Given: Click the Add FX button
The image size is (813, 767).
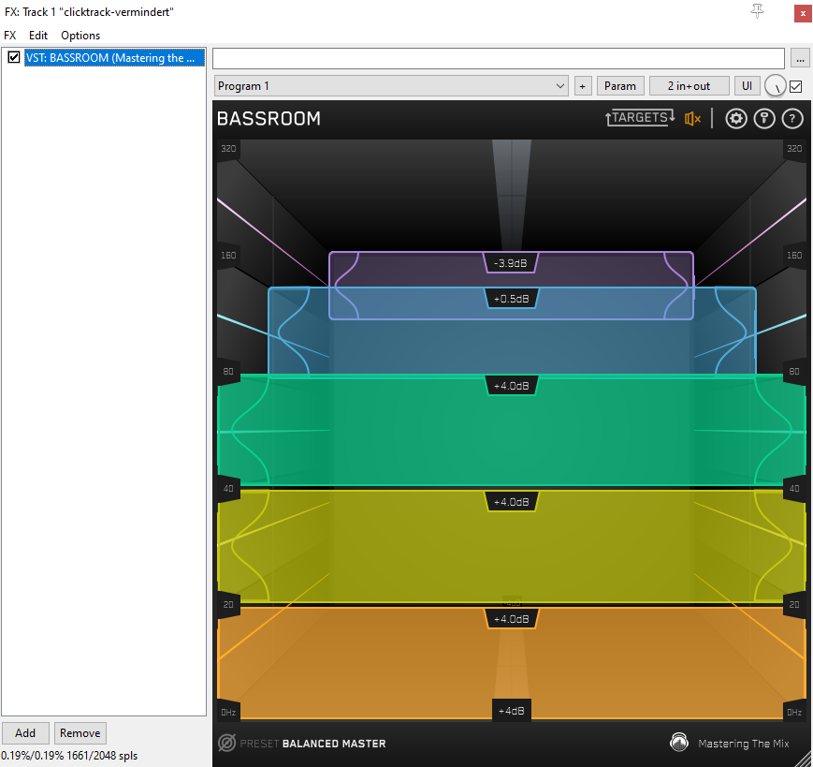Looking at the screenshot, I should pyautogui.click(x=25, y=733).
